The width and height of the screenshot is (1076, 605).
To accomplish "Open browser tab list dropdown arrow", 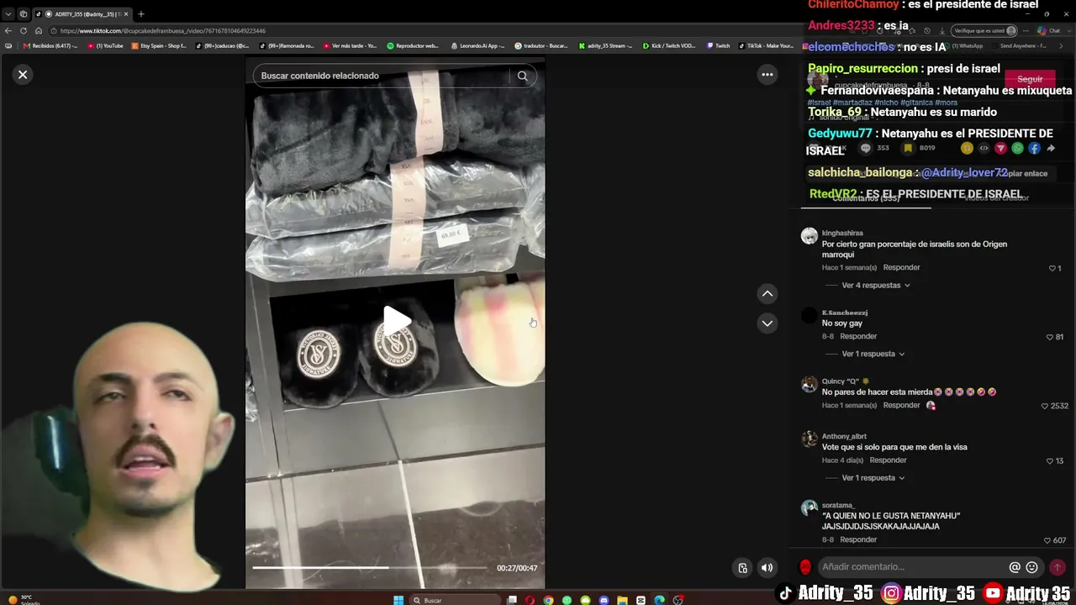I will [8, 13].
